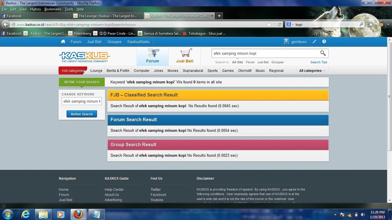
Task: Open a new tab with the plus button
Action: click(x=219, y=16)
